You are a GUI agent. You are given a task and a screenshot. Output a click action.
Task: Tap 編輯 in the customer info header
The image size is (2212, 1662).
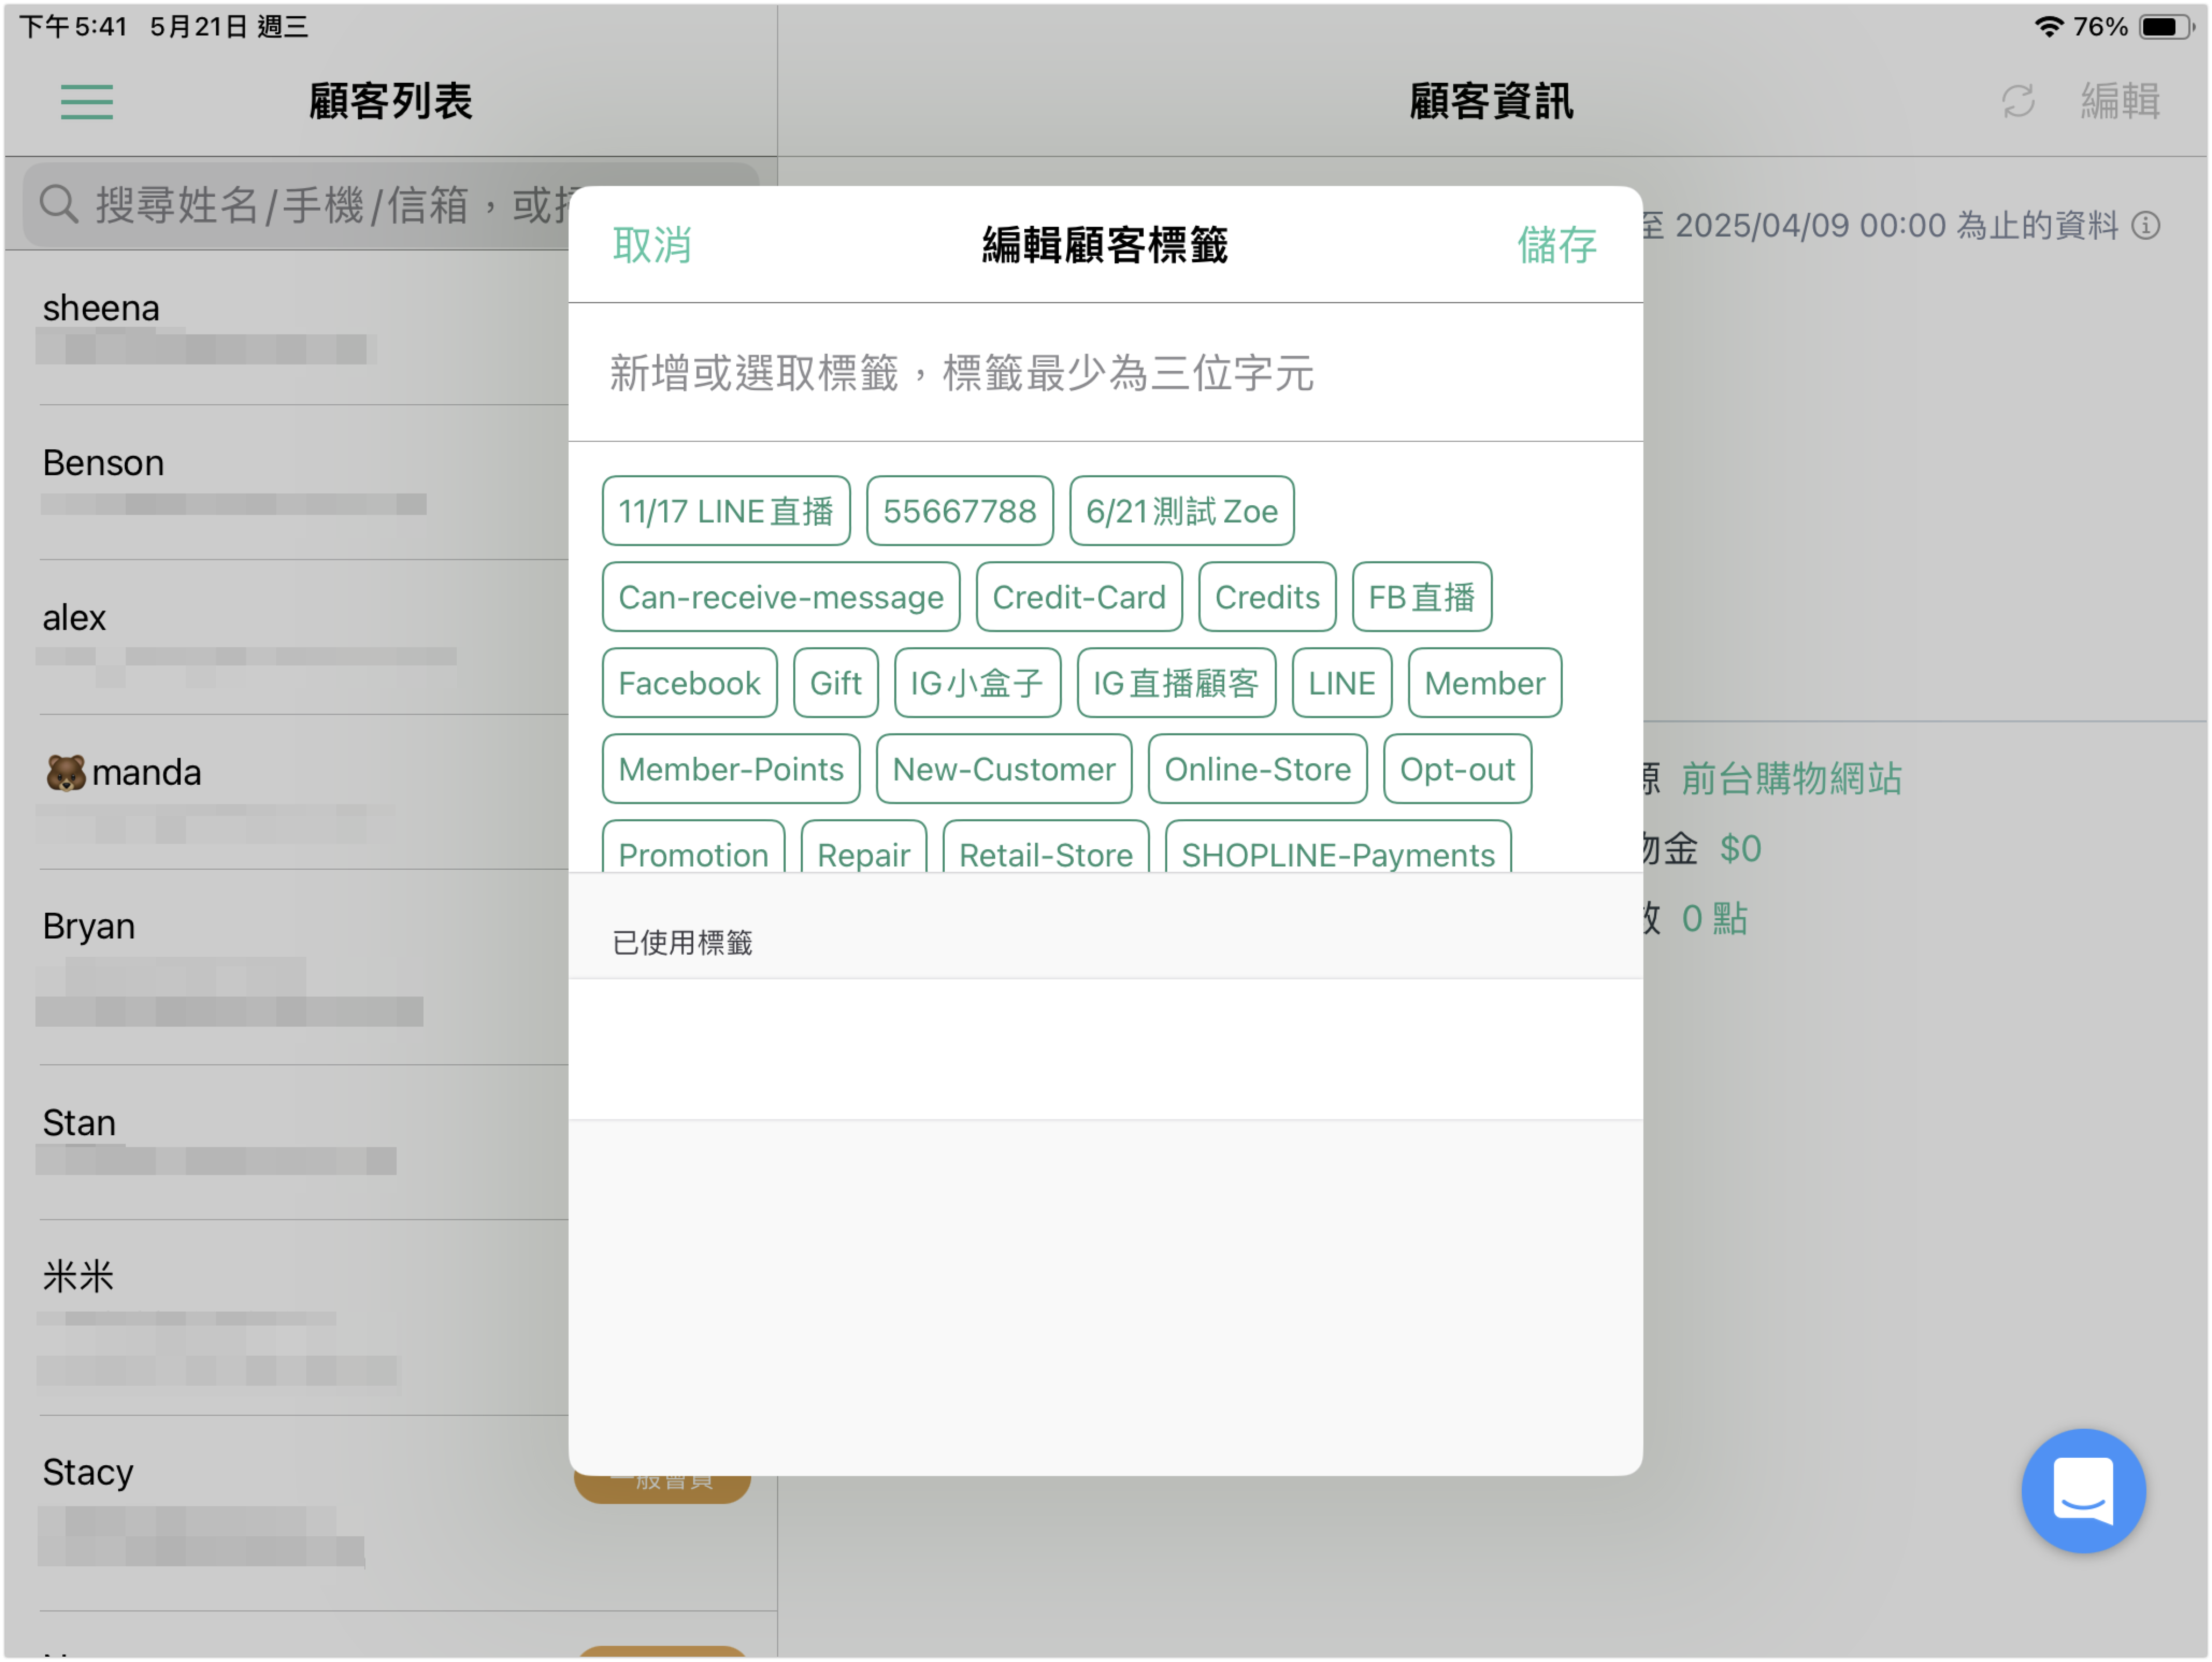(2120, 101)
